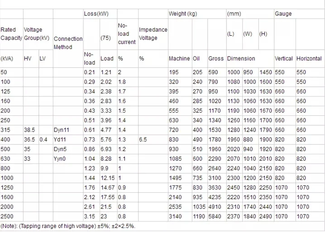
Task: Click the tapping range note text
Action: [68, 226]
